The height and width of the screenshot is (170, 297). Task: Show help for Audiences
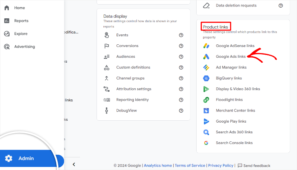181,57
